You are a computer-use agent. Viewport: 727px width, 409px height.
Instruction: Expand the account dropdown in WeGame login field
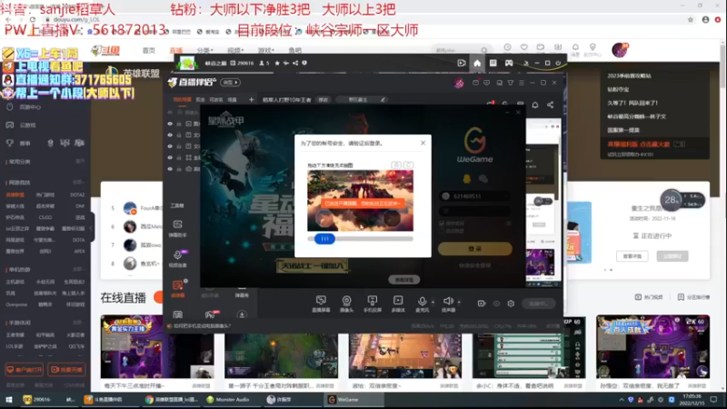point(505,196)
